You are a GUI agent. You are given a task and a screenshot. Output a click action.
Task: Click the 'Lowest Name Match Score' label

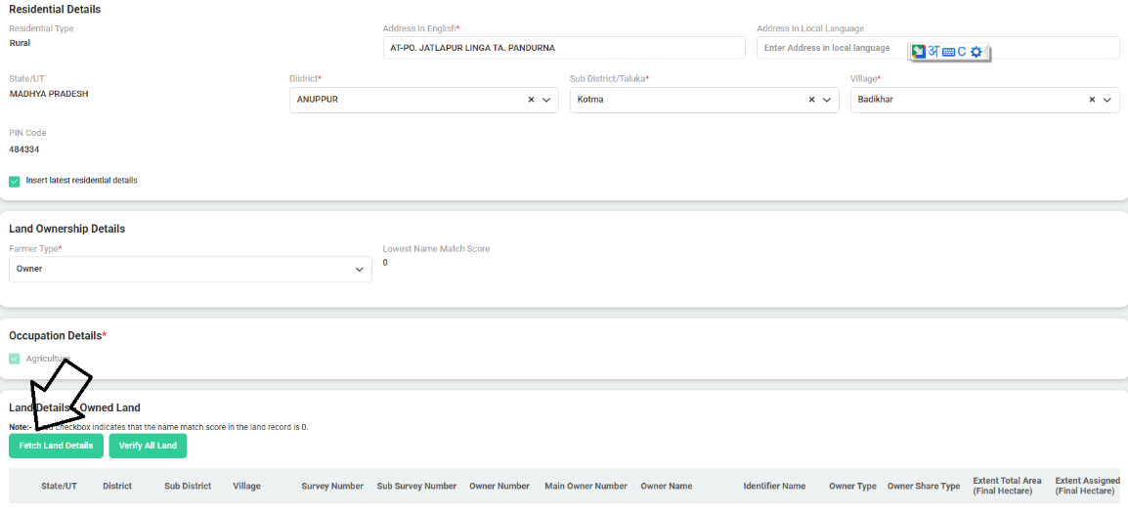click(436, 249)
